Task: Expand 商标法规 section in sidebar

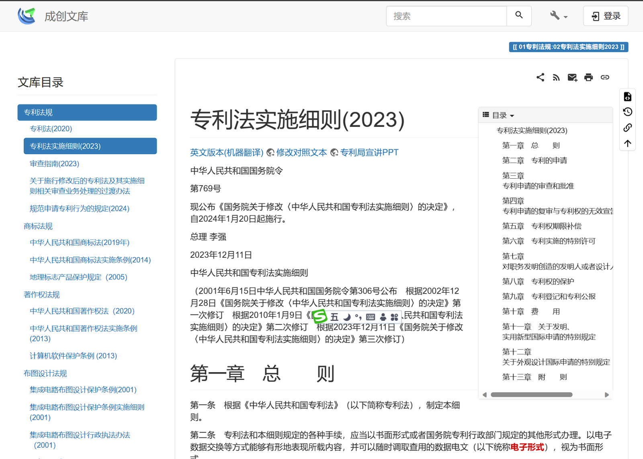Action: (x=38, y=226)
